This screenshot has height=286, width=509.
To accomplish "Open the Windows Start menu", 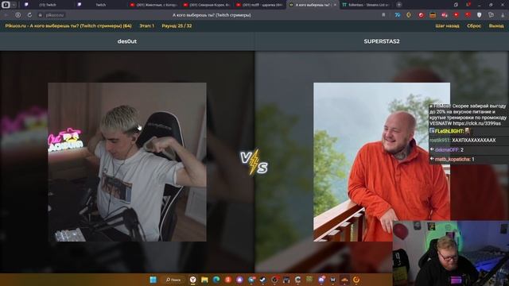I will click(153, 280).
